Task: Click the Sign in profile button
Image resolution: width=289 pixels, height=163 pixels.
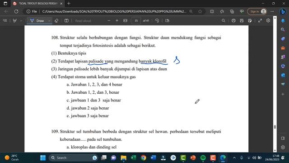Action: 257,11
